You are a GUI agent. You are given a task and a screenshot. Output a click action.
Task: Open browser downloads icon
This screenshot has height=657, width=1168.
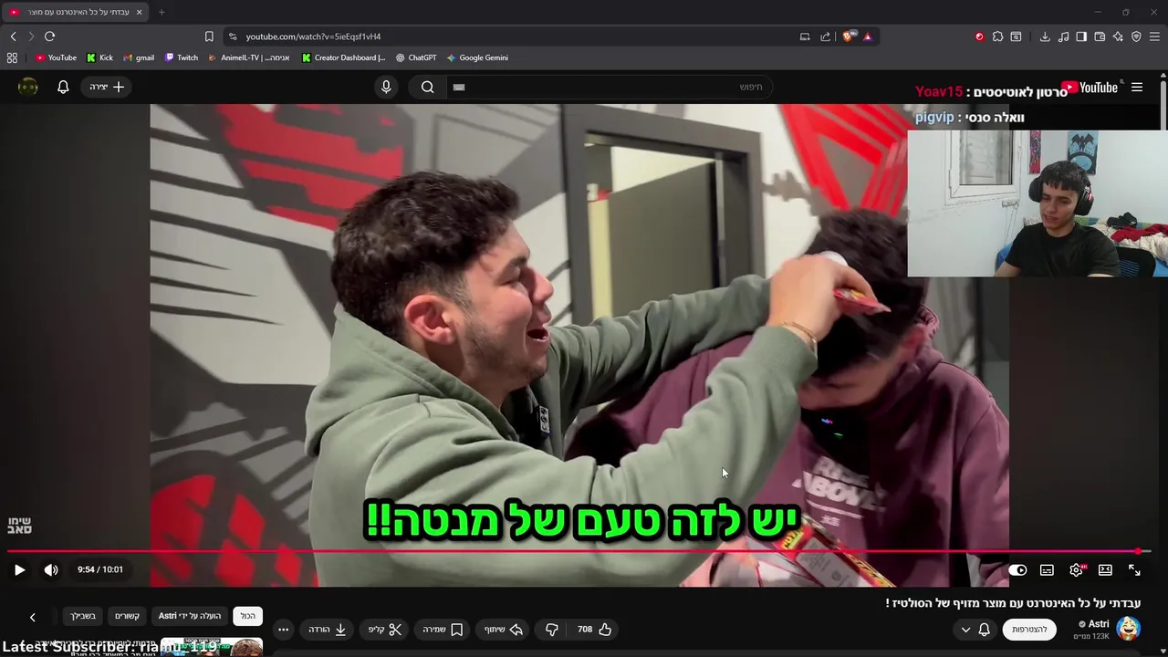pos(1045,36)
